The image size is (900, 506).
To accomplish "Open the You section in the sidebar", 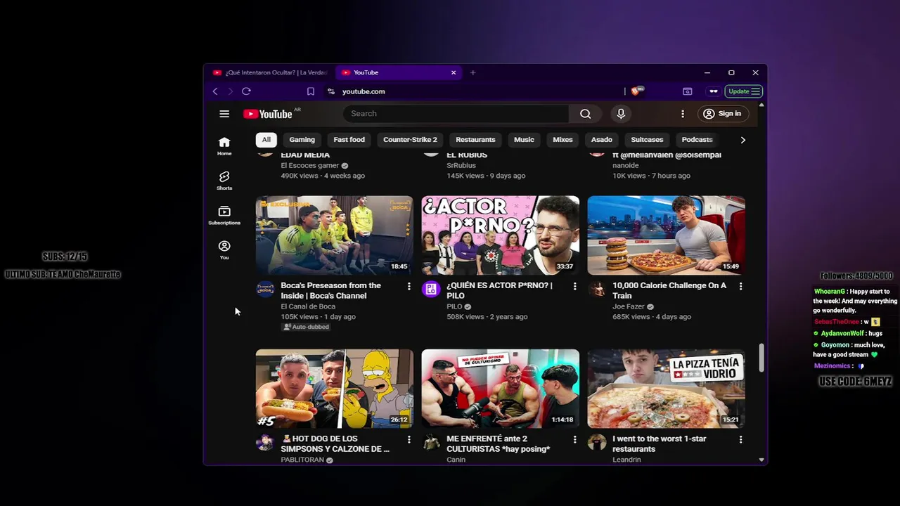I will pyautogui.click(x=224, y=250).
